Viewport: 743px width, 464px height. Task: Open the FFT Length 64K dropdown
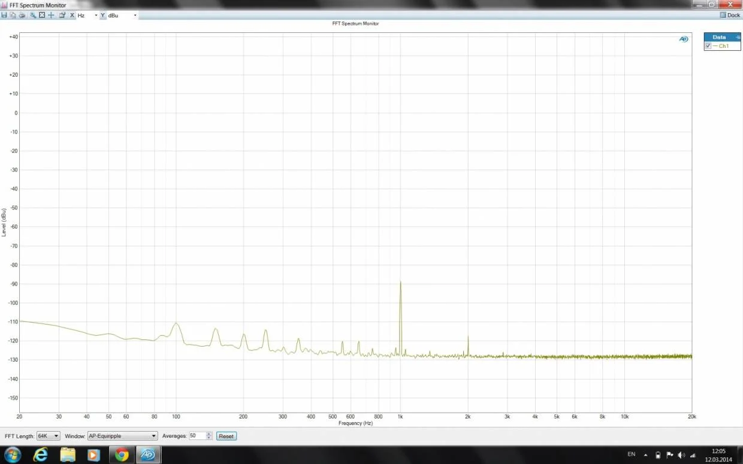(x=49, y=436)
